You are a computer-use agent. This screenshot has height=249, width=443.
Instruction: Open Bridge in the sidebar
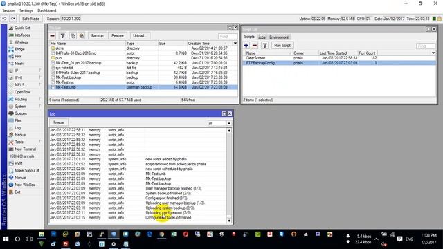tap(19, 49)
